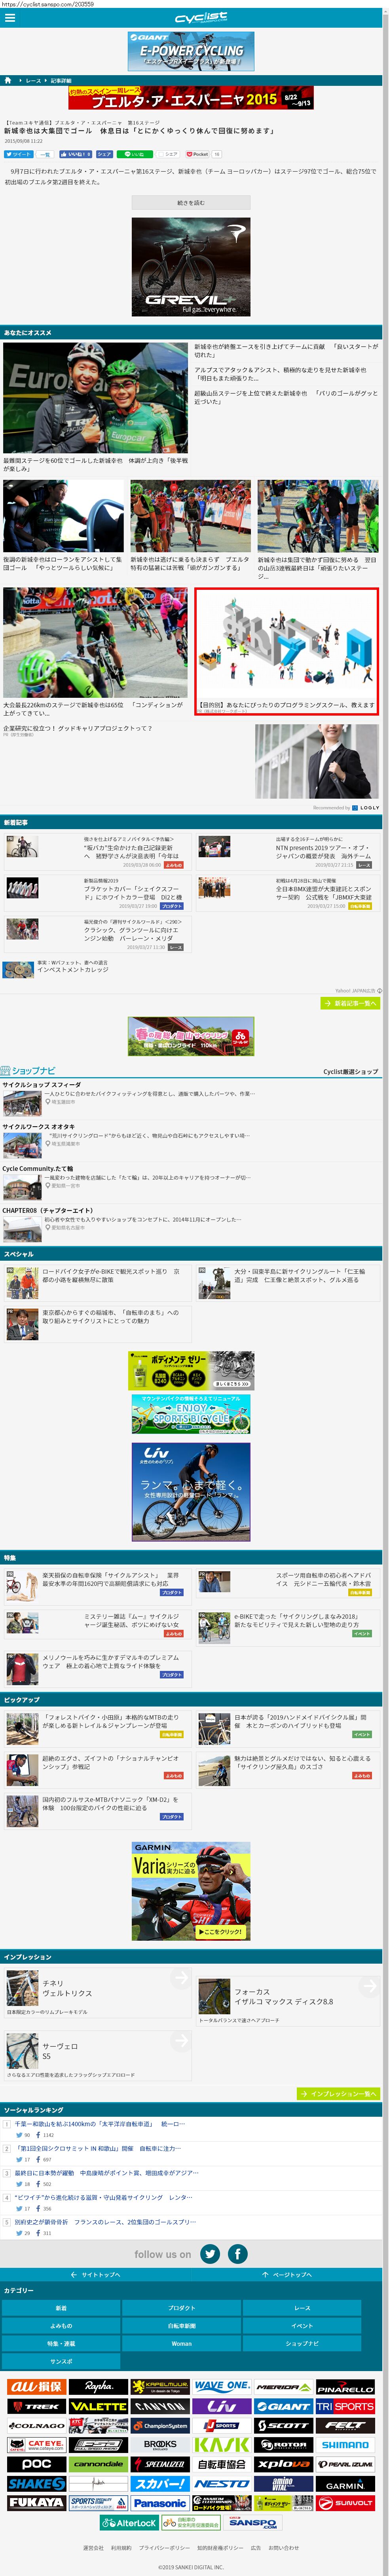Click the cannondale sponsor logo

pos(98,2464)
